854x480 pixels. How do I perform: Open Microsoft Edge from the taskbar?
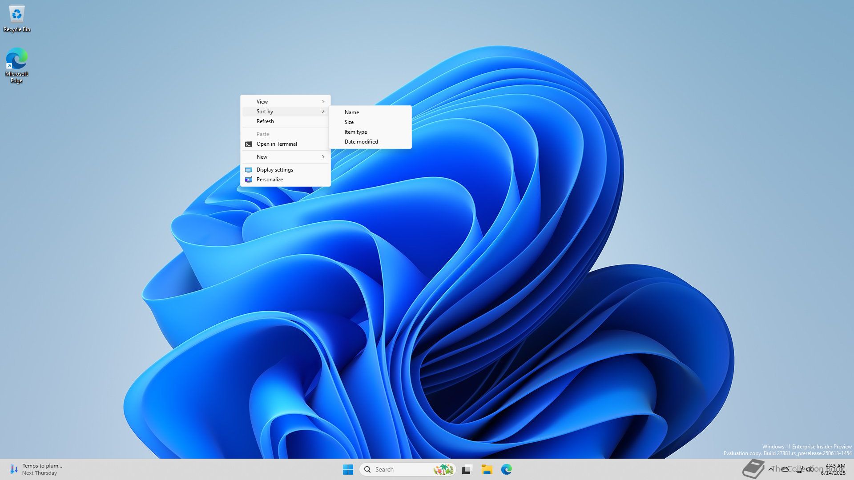click(x=506, y=469)
